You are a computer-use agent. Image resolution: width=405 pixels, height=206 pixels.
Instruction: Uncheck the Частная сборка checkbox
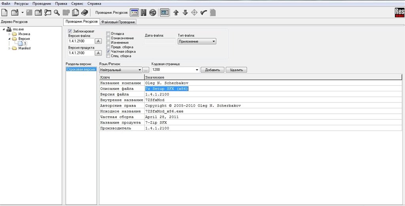pos(108,52)
